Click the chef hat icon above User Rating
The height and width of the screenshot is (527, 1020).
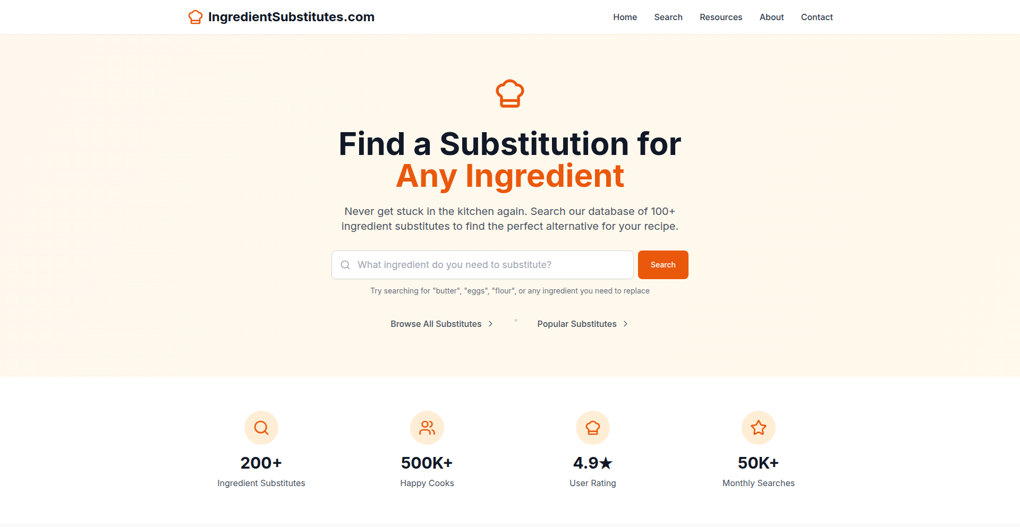(x=593, y=428)
